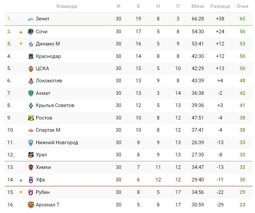The height and width of the screenshot is (213, 255).
Task: Click the Lokomotiv club logo
Action: click(x=31, y=81)
